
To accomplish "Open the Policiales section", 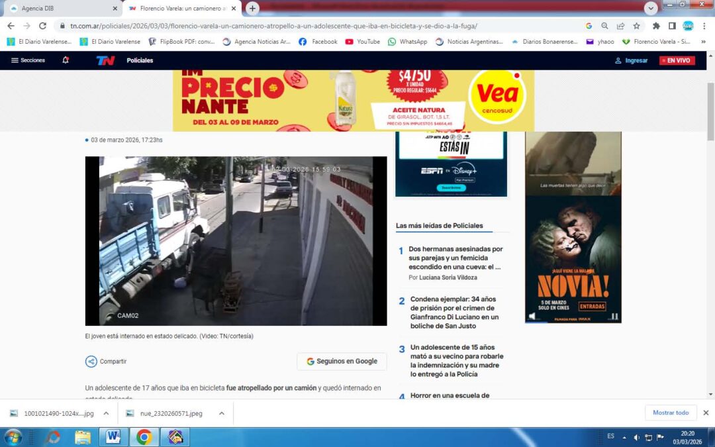I will point(140,60).
